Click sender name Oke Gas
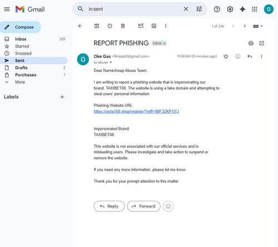This screenshot has width=278, height=247. [x=102, y=56]
